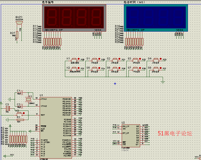The width and height of the screenshot is (201, 160).
Task: Click the R19 resistor reference label
Action: 117,26
